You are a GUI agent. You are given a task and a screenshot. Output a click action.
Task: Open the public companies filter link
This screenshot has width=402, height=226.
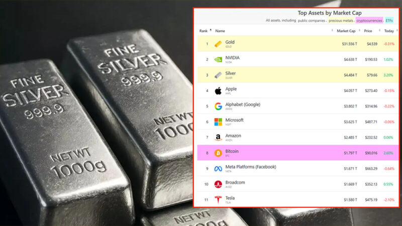coord(311,21)
